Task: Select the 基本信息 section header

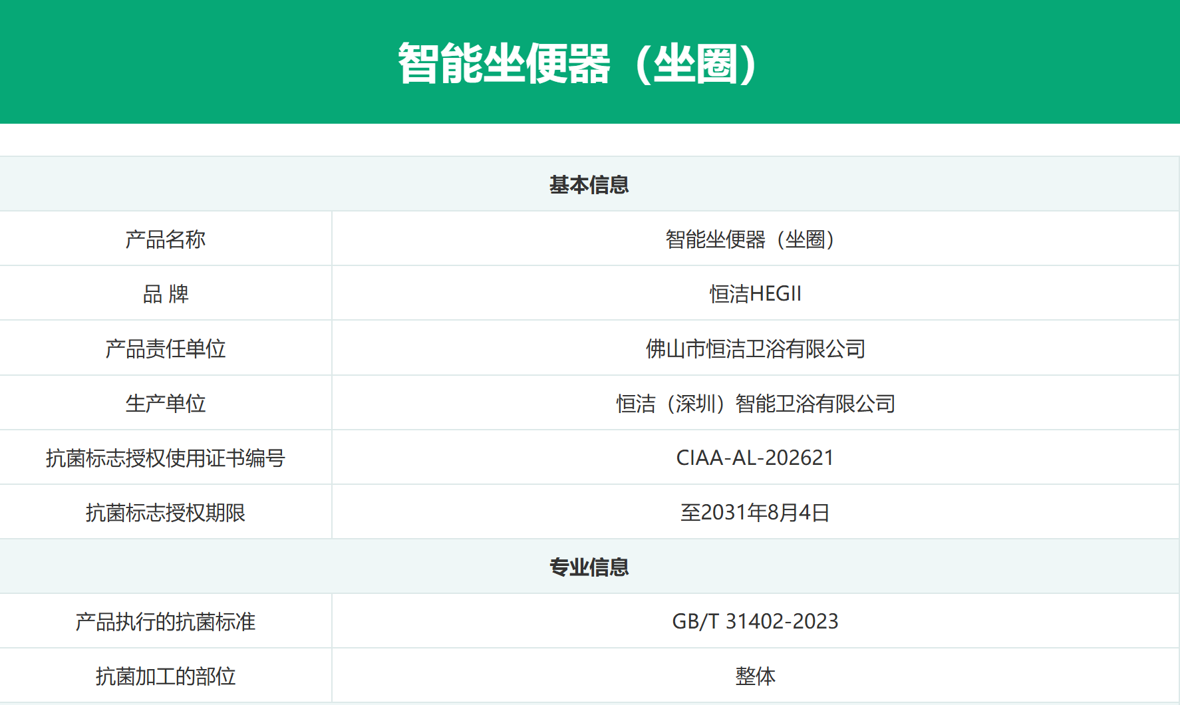Action: (x=589, y=184)
